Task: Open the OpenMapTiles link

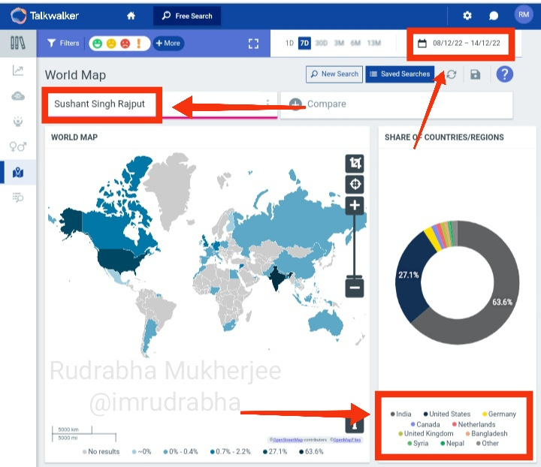Action: (x=346, y=440)
